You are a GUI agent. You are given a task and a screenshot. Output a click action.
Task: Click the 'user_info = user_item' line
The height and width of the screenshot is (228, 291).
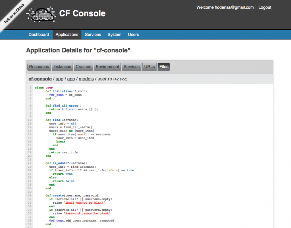pos(75,138)
